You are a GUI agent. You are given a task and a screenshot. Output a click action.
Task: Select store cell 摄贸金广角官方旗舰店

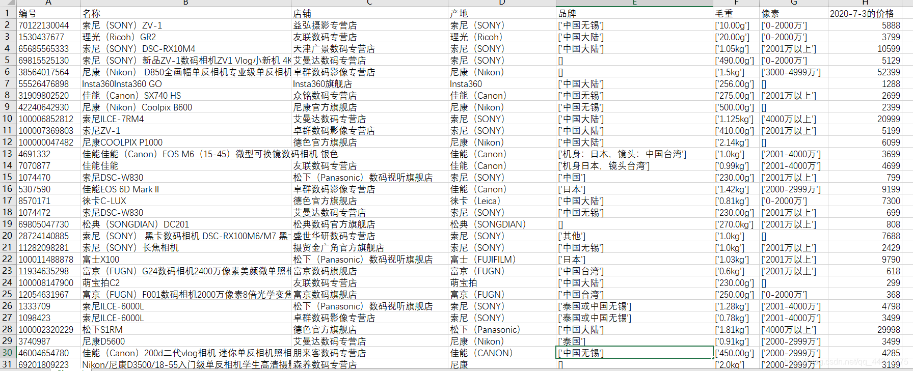click(369, 247)
